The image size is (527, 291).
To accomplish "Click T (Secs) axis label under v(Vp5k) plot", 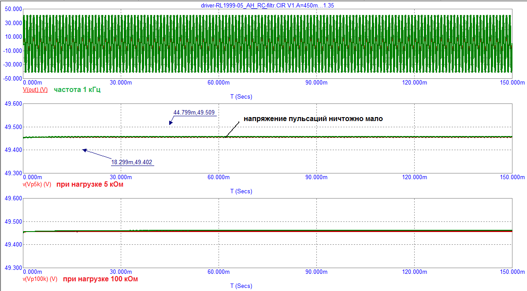I will [x=241, y=192].
